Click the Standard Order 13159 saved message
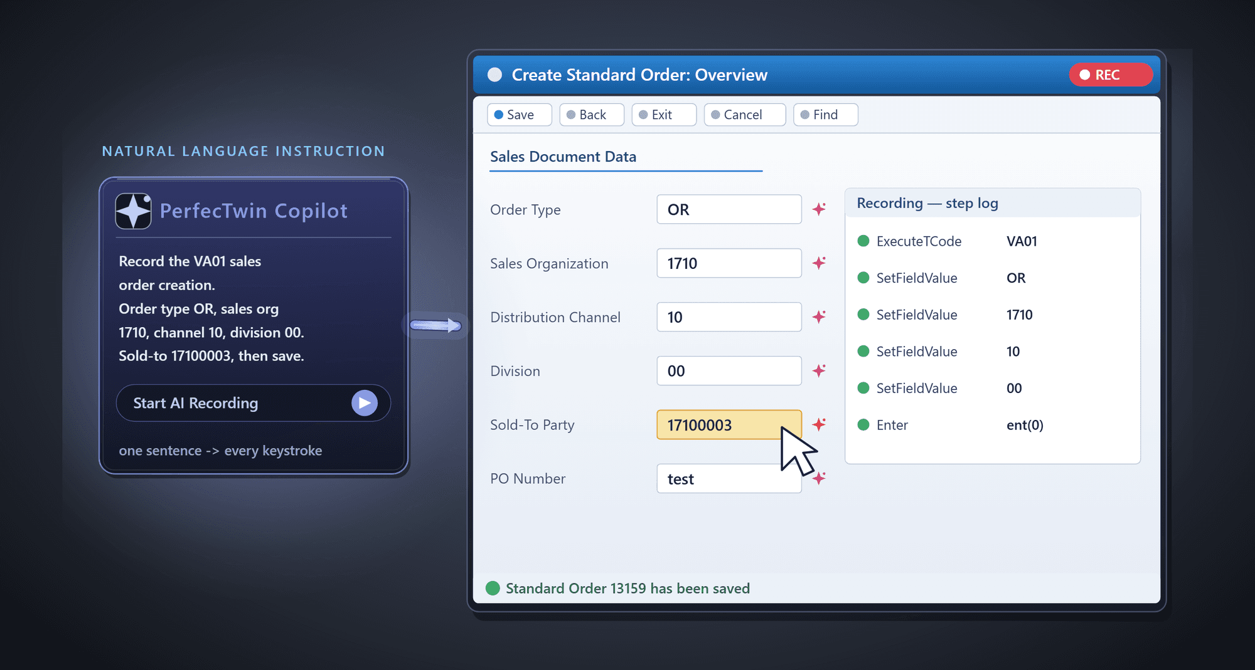 627,589
